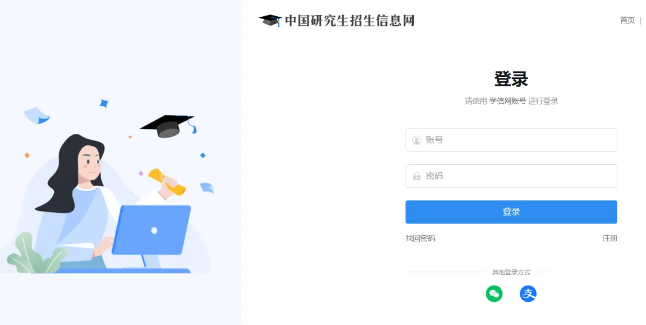Click the 中国研究生招生信息网 site title
Screen dimensions: 646x325
(350, 20)
